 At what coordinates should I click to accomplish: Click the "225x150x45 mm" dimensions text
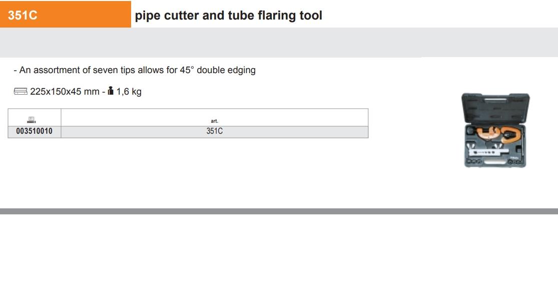(65, 92)
